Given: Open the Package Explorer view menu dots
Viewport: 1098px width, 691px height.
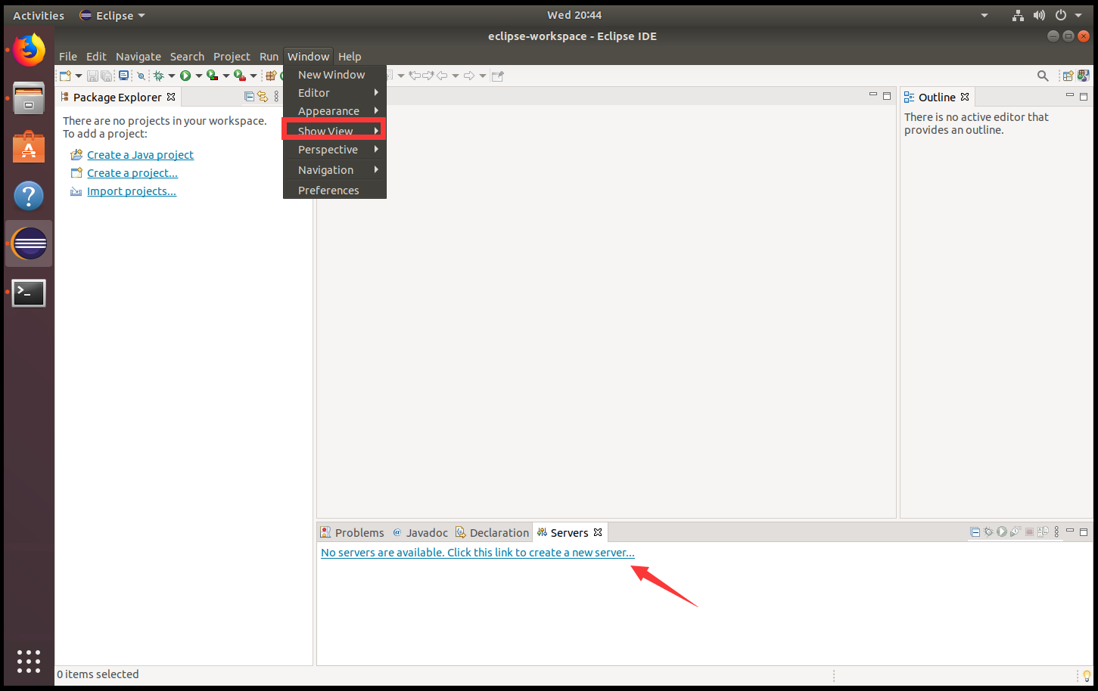Looking at the screenshot, I should 276,97.
